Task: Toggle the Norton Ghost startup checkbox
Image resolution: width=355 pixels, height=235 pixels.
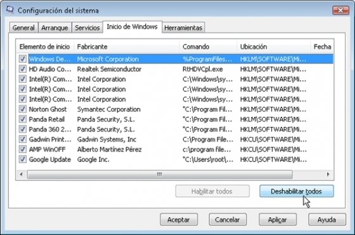Action: pyautogui.click(x=22, y=109)
